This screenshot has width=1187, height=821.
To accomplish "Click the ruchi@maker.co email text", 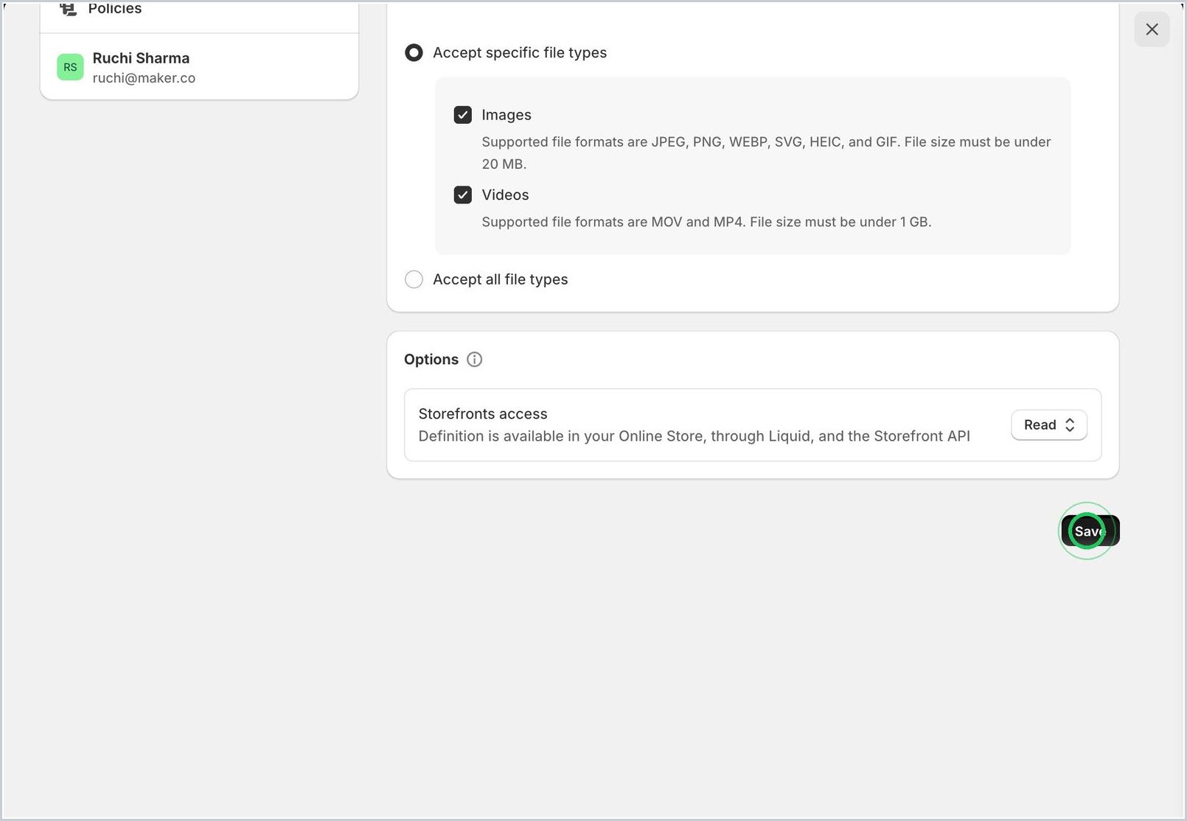I will [144, 78].
